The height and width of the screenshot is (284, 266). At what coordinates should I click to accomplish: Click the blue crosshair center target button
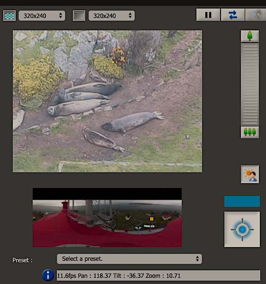click(x=242, y=229)
